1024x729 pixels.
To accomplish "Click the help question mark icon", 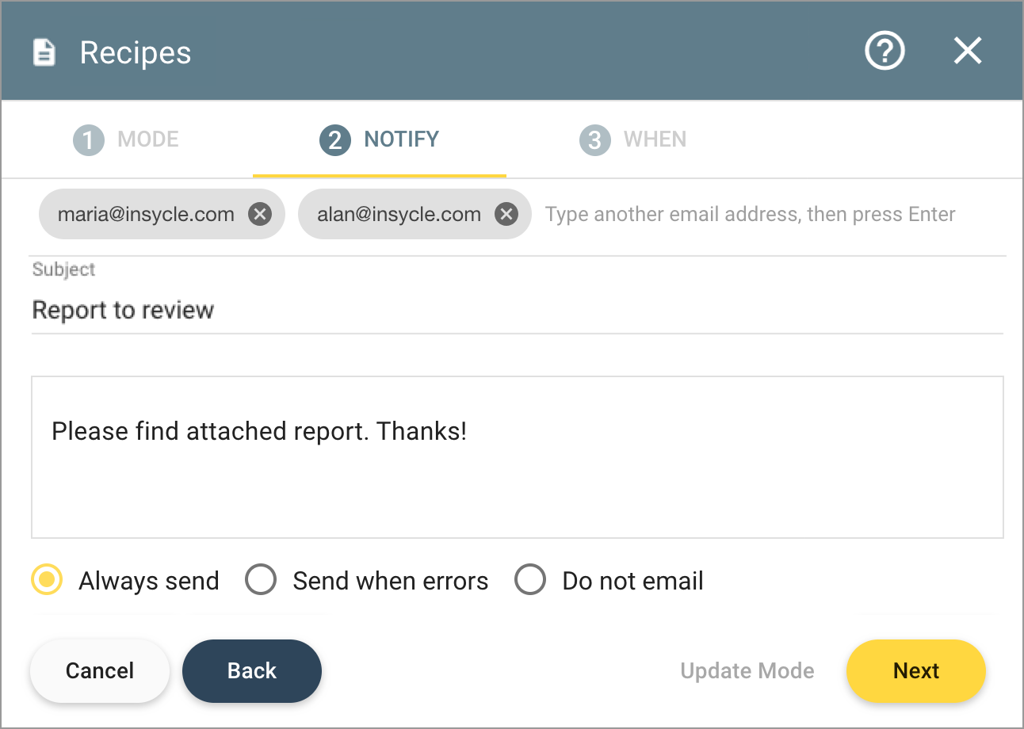I will (x=885, y=51).
